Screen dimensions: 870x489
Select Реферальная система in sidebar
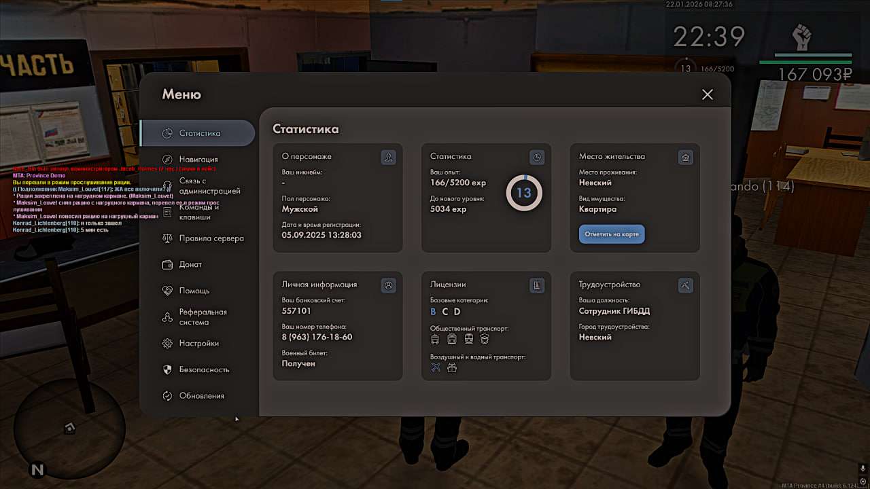click(x=203, y=317)
